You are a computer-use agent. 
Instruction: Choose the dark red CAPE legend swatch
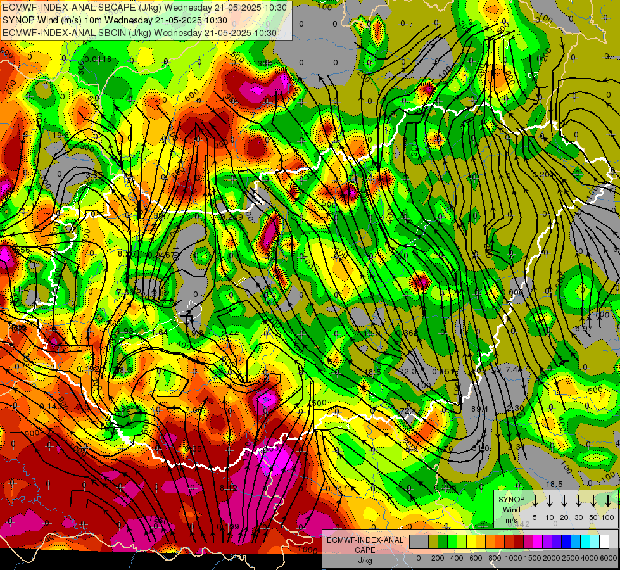click(x=519, y=542)
